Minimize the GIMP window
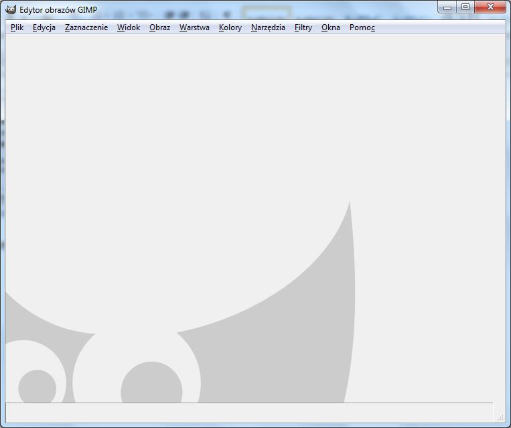Screen dimensions: 511x428 (447, 7)
